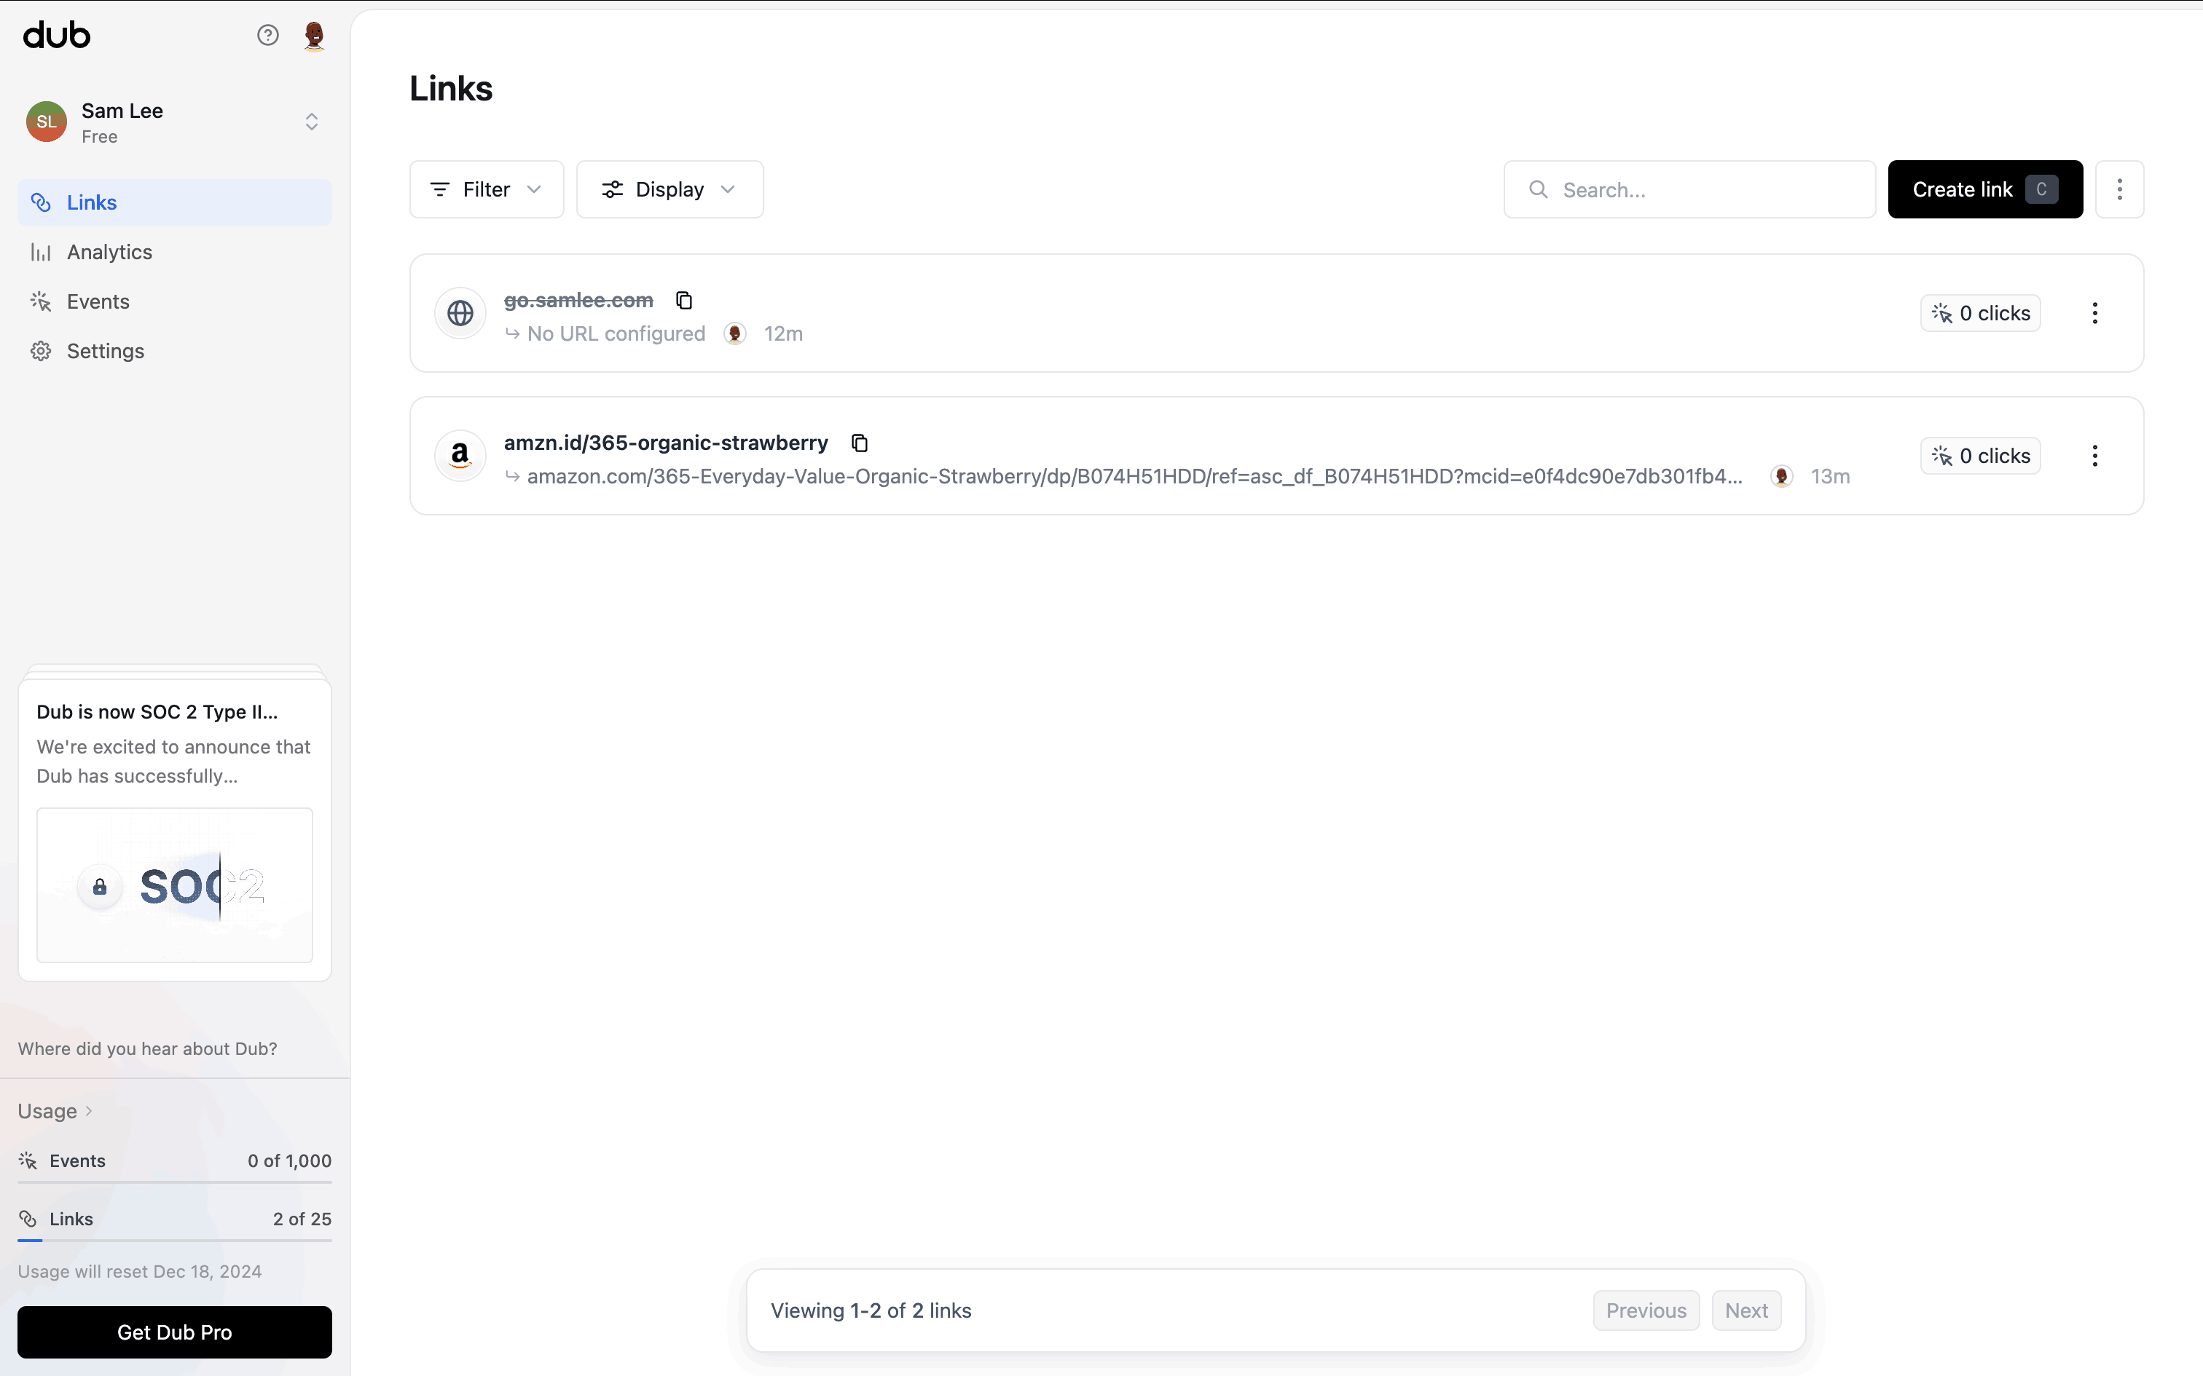Open the Filter dropdown
The height and width of the screenshot is (1376, 2203).
pos(486,189)
